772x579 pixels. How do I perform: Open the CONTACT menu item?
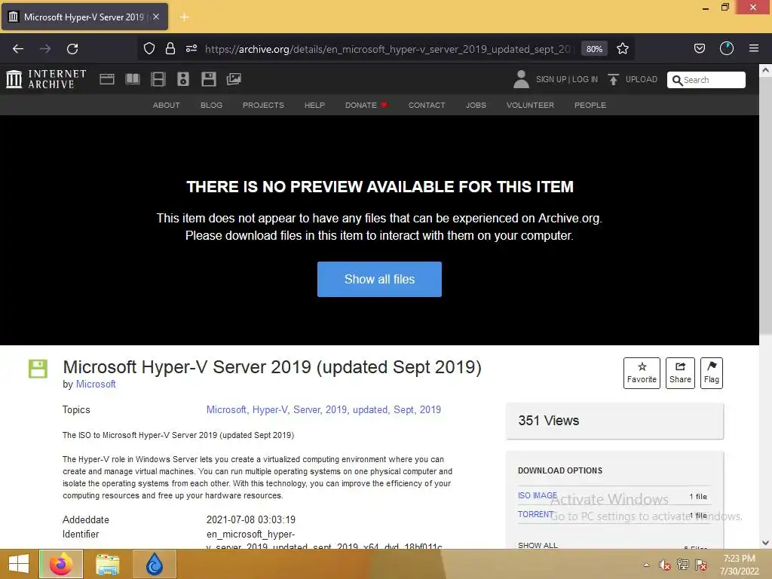[427, 106]
